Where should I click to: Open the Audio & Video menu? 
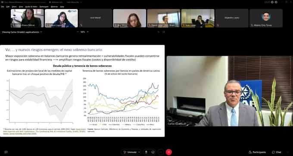(x=31, y=7)
